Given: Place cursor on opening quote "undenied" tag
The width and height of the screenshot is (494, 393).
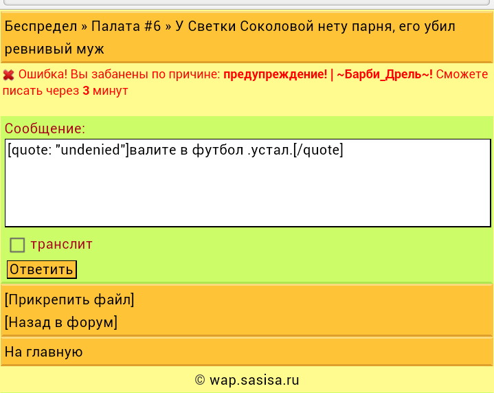Looking at the screenshot, I should point(68,150).
